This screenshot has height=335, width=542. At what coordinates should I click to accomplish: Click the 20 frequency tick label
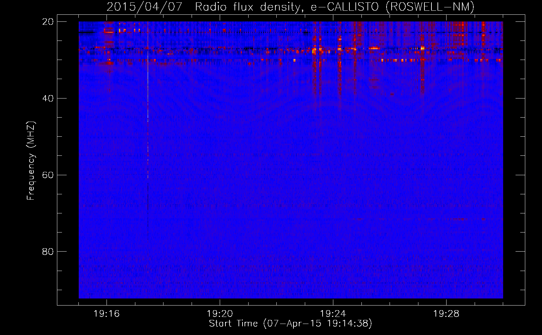(x=48, y=22)
